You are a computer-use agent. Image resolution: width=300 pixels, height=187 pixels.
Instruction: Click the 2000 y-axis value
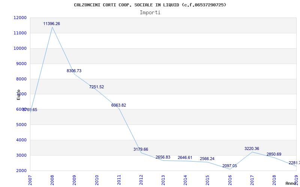[x=21, y=171]
